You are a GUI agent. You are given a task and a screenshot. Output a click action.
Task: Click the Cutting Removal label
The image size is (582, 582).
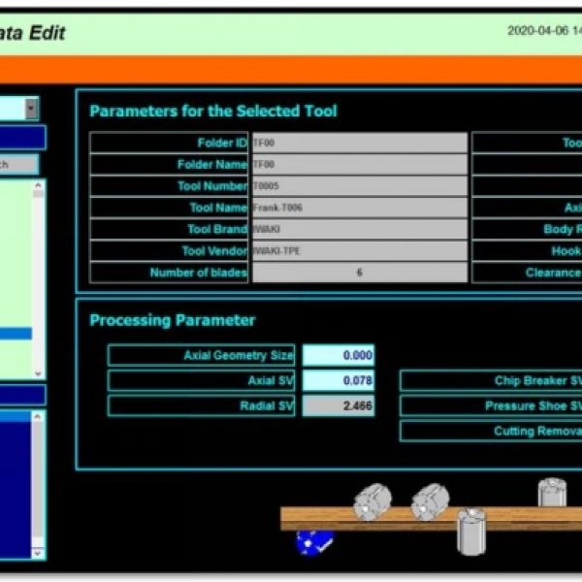(491, 432)
